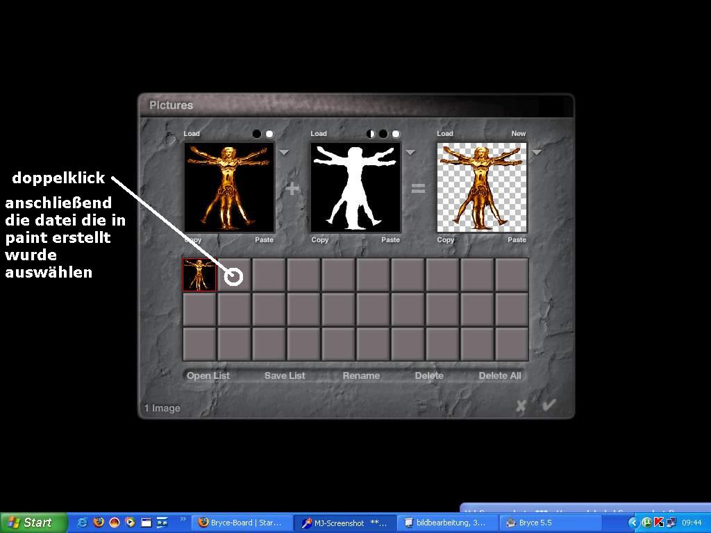711x533 pixels.
Task: Click the Delete button
Action: tap(429, 375)
